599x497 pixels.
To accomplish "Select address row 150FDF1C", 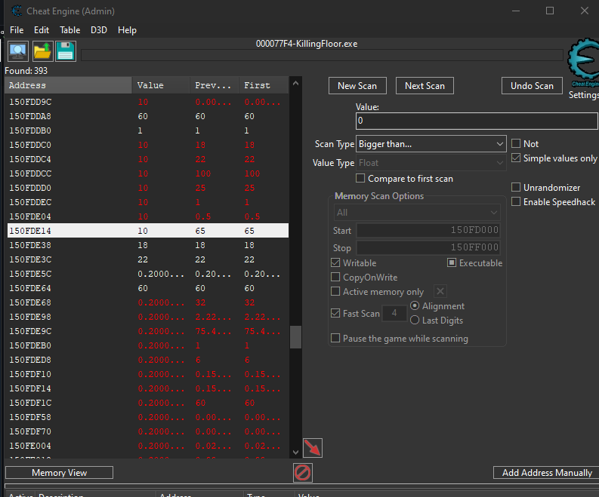I will 148,403.
